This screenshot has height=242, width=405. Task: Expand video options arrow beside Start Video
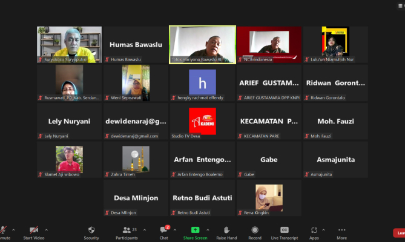point(47,230)
